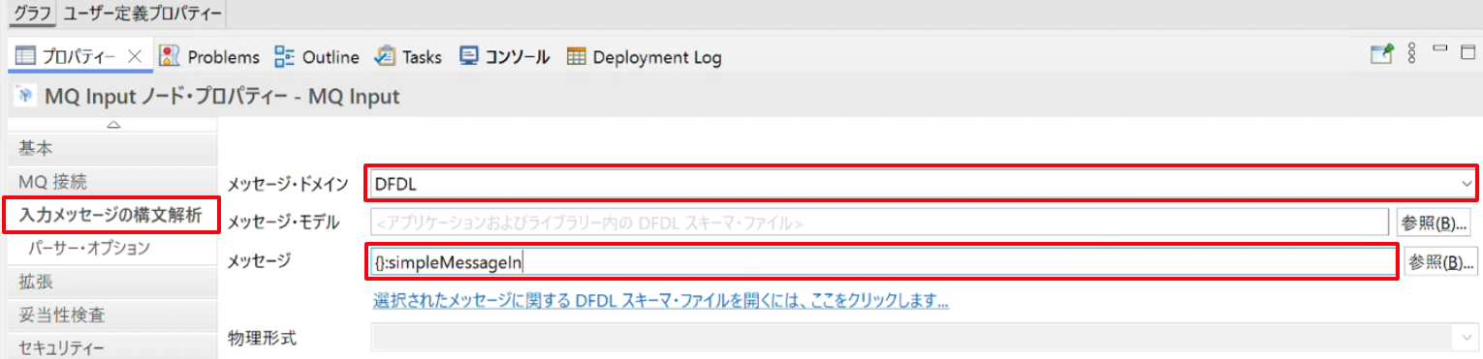This screenshot has width=1483, height=359.
Task: Open the DFDL スキーマ・ファイル link
Action: coord(661,301)
